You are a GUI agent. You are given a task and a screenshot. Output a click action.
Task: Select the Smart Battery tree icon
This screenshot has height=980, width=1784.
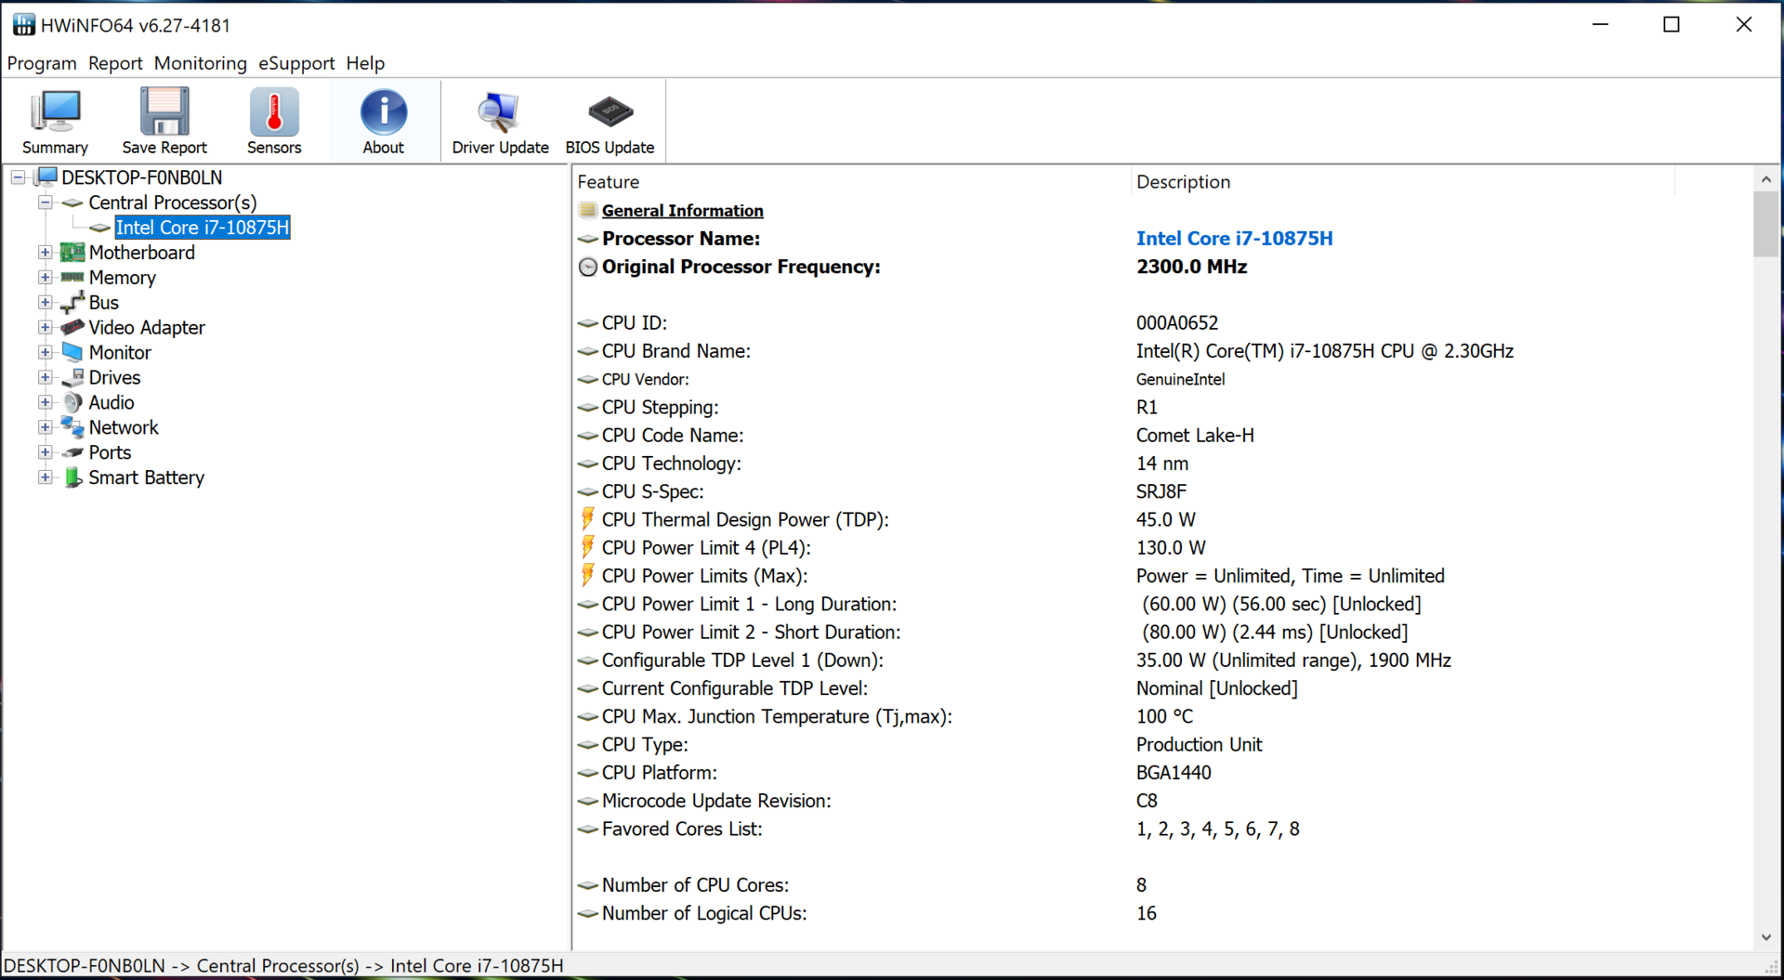pyautogui.click(x=73, y=477)
